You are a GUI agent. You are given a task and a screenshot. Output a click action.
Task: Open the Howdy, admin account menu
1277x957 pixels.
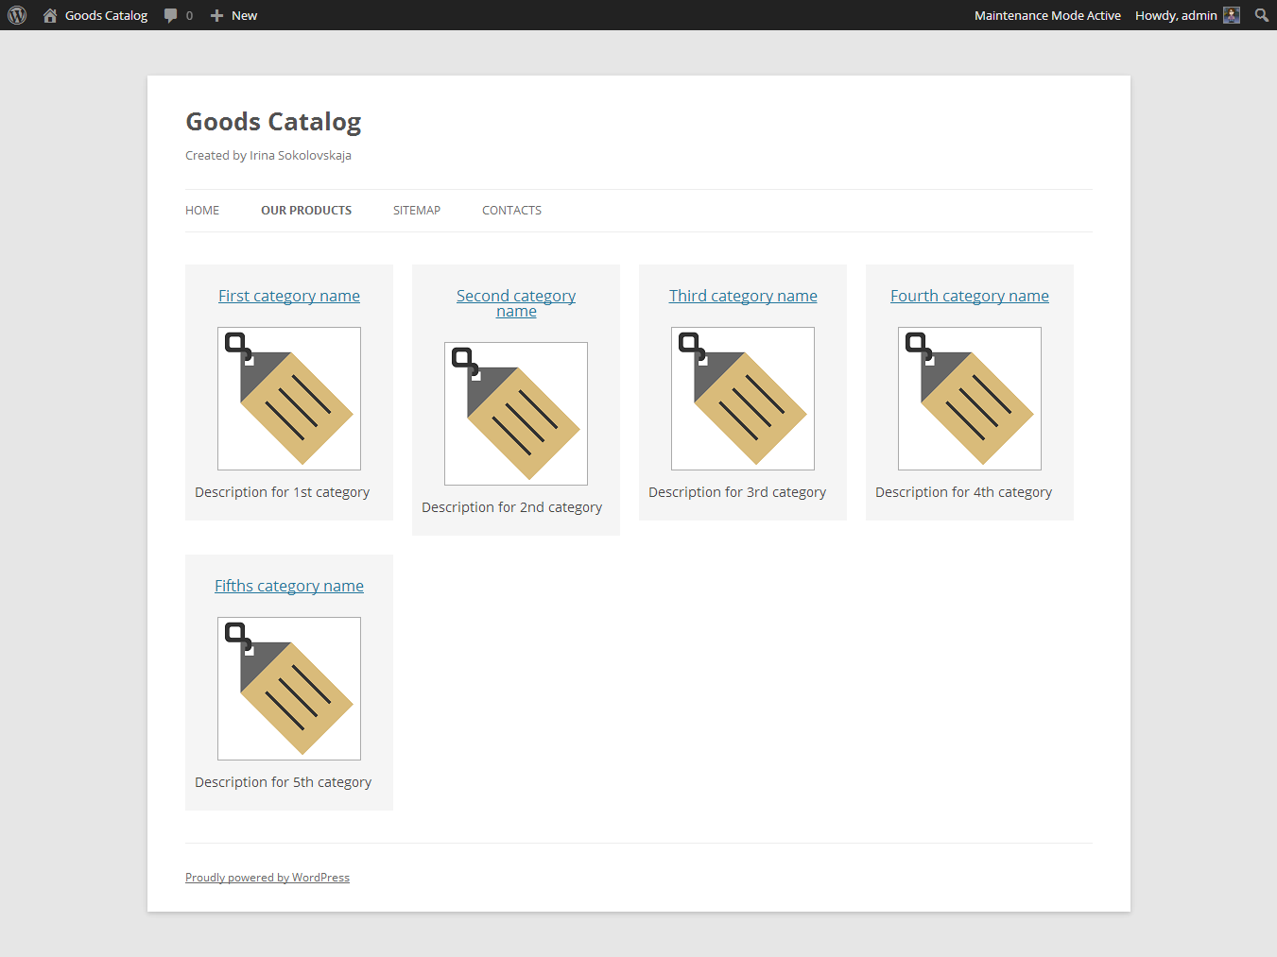pyautogui.click(x=1176, y=15)
